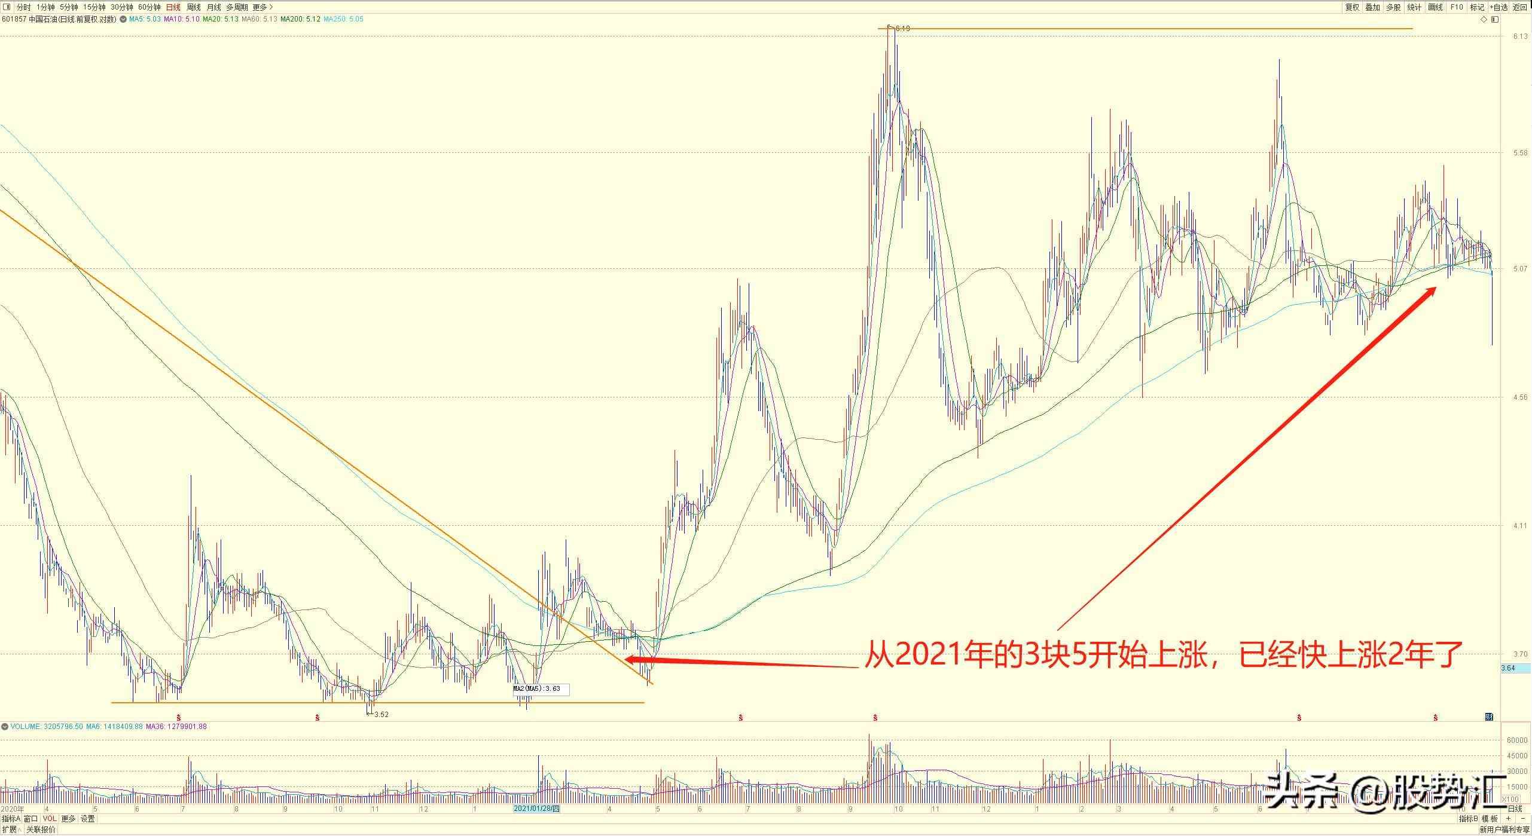Click the left panel toggle icon
1532x836 pixels.
pyautogui.click(x=7, y=7)
